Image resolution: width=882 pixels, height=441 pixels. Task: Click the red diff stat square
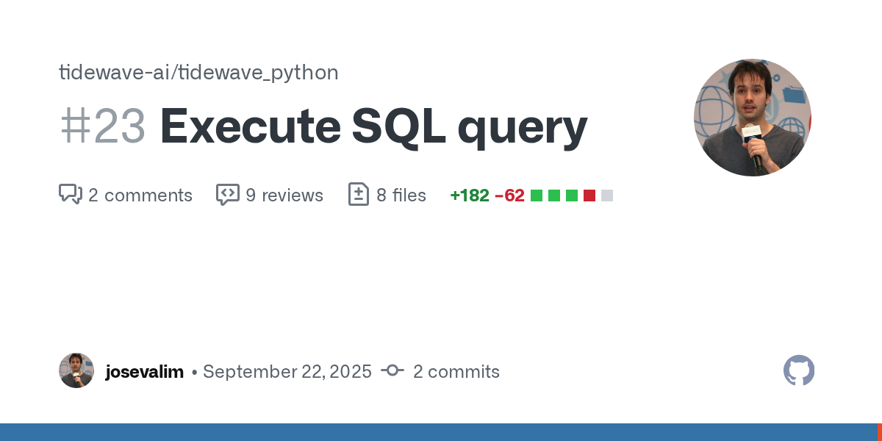pos(589,196)
